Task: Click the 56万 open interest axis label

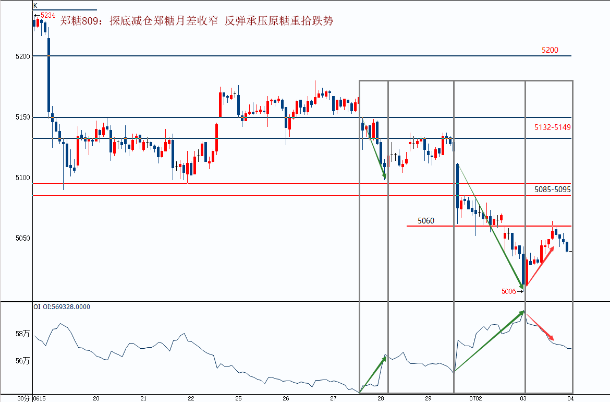Action: [22, 361]
